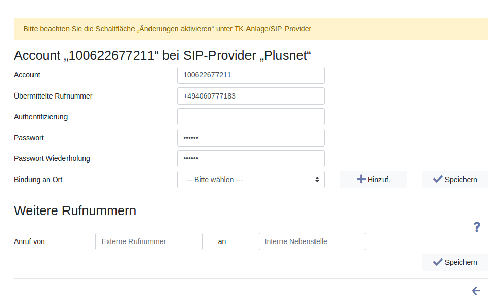The height and width of the screenshot is (308, 498).
Task: Click the checkmark icon next to Bindung an Ort
Action: 438,179
